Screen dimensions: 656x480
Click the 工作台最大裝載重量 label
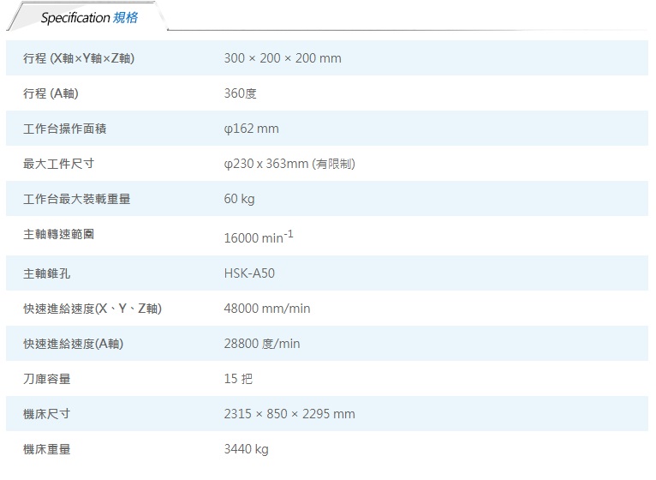[x=76, y=199]
